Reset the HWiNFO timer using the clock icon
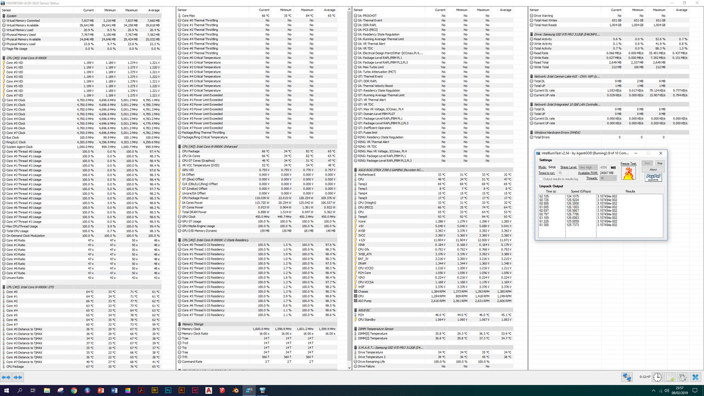The image size is (704, 396). point(657,377)
